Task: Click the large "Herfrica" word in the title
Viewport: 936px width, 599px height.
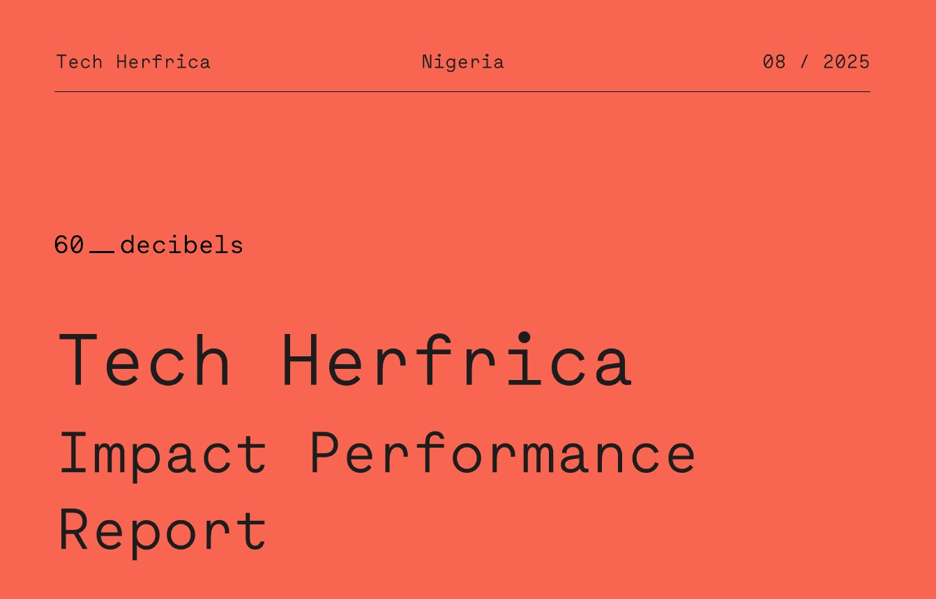Action: [x=457, y=361]
